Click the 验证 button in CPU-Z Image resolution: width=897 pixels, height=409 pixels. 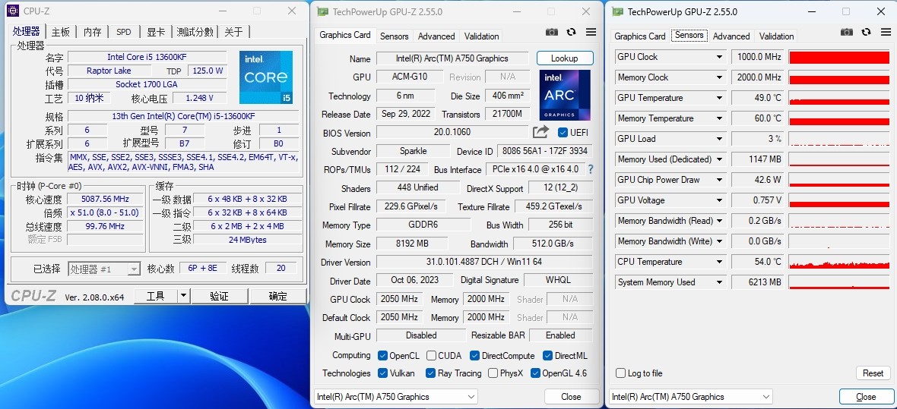tap(219, 296)
